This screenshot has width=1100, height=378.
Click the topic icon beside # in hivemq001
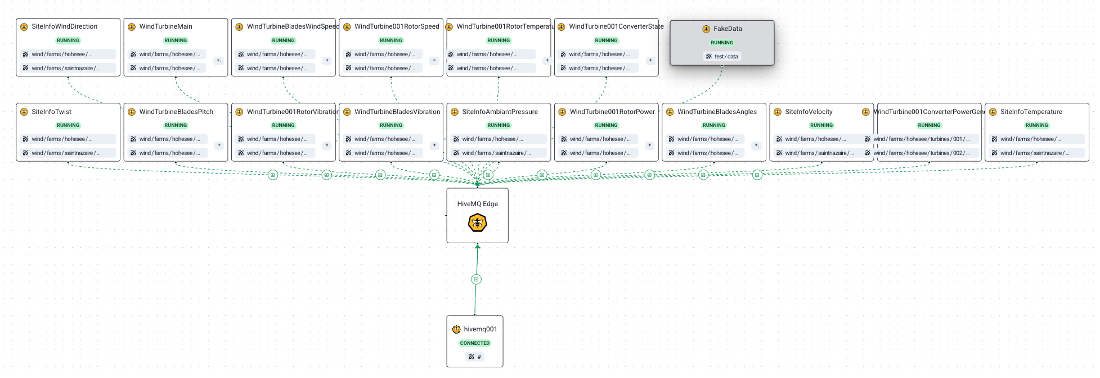tap(471, 357)
